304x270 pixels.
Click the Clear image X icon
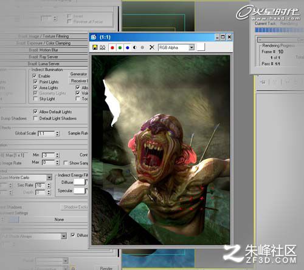[152, 47]
